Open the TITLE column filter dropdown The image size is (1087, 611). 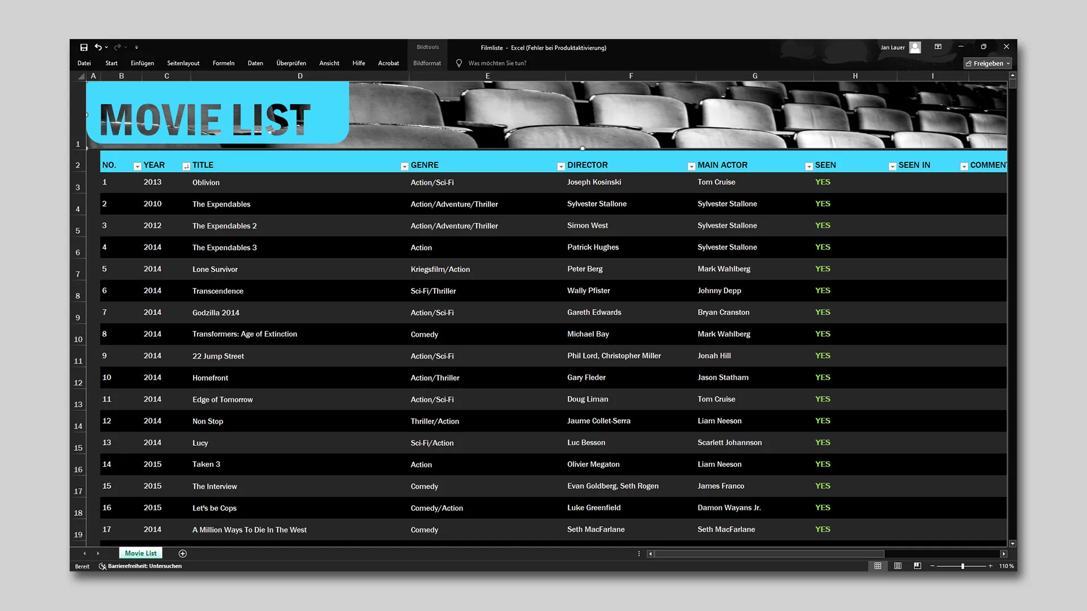(404, 166)
